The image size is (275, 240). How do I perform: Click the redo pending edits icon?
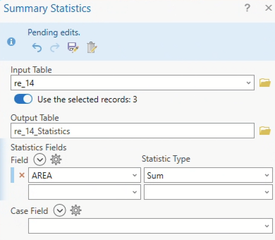click(x=55, y=47)
